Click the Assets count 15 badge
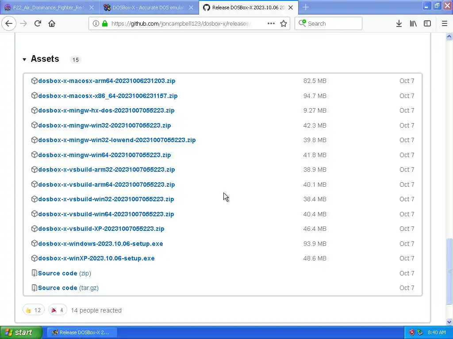453x339 pixels. [x=75, y=60]
